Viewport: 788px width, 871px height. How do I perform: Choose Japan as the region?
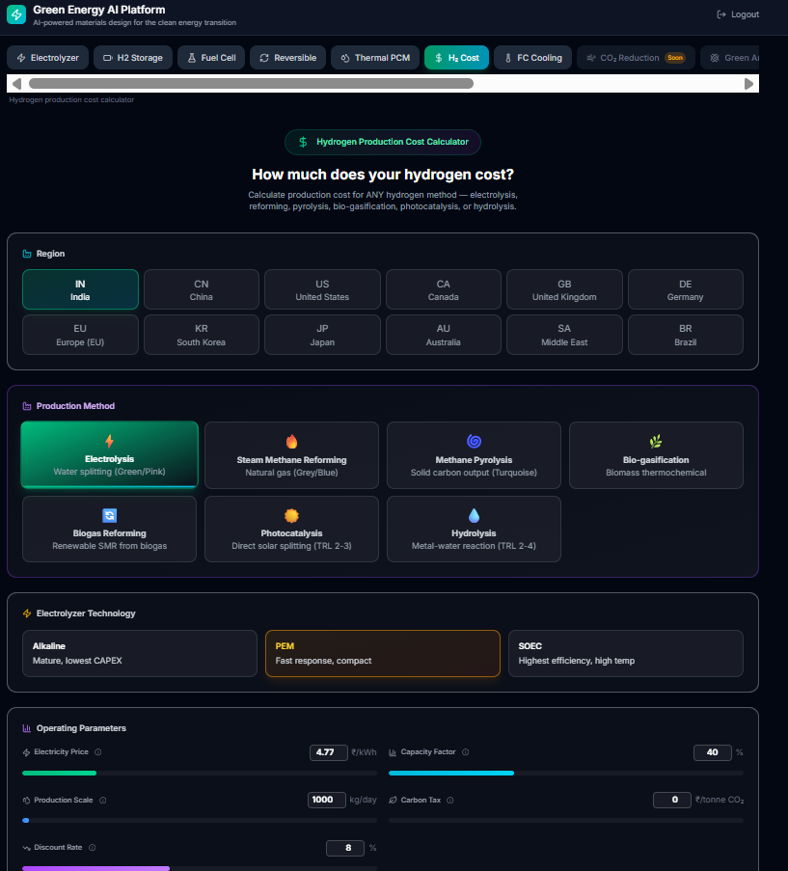(322, 335)
